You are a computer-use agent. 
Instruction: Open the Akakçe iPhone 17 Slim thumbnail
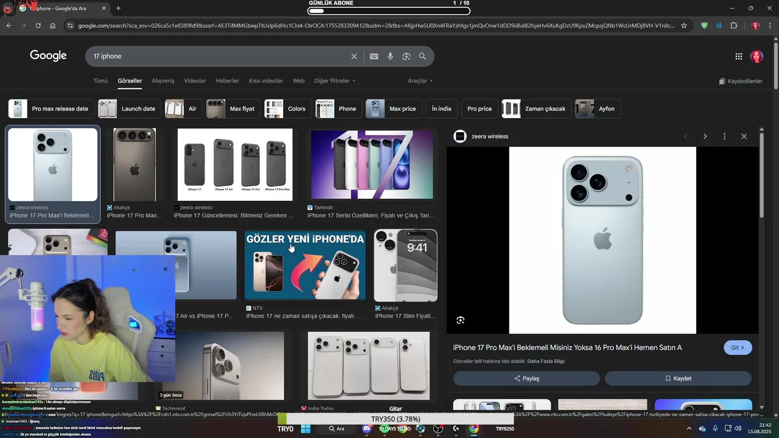pyautogui.click(x=405, y=265)
